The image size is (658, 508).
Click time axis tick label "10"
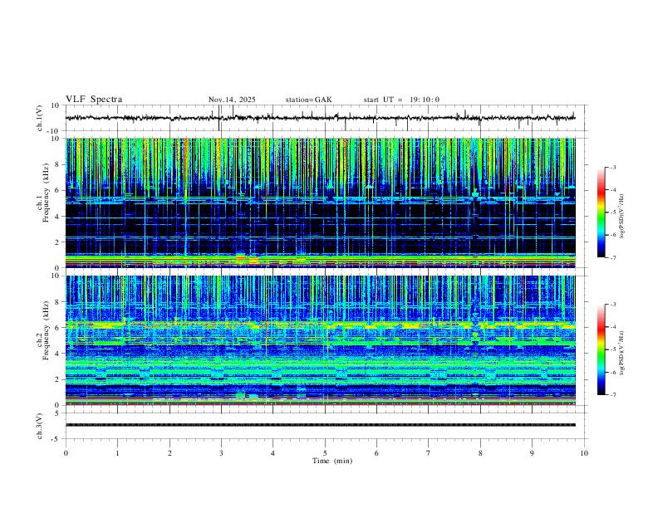(584, 453)
